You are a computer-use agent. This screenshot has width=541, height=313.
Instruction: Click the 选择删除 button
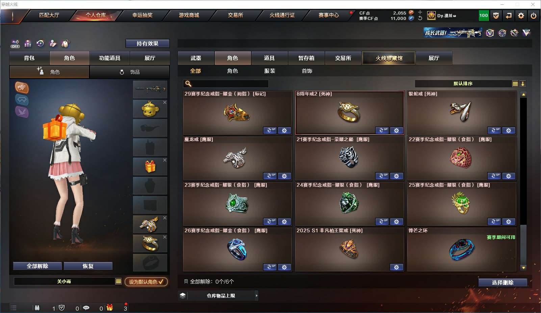coord(503,282)
